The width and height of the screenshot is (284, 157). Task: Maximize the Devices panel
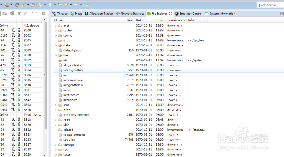tap(43, 13)
